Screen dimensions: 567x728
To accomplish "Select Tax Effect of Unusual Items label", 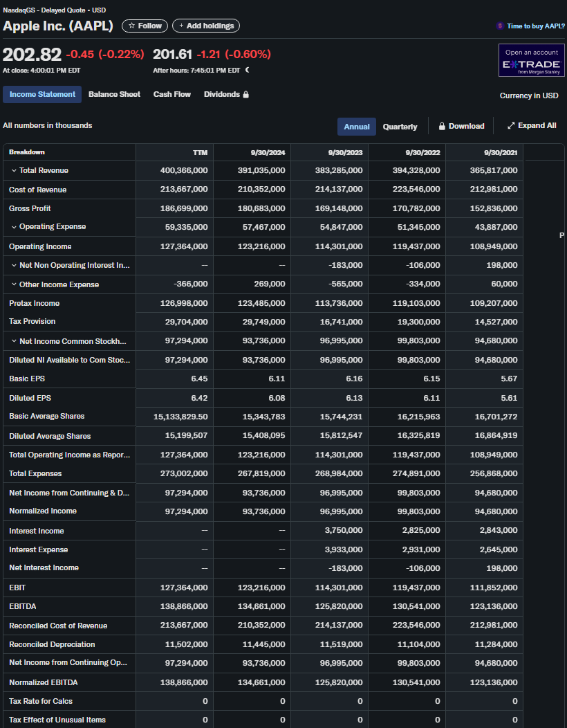I will [57, 720].
